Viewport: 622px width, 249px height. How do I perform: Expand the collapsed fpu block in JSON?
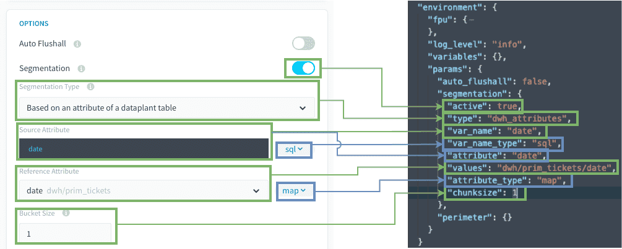click(x=472, y=19)
